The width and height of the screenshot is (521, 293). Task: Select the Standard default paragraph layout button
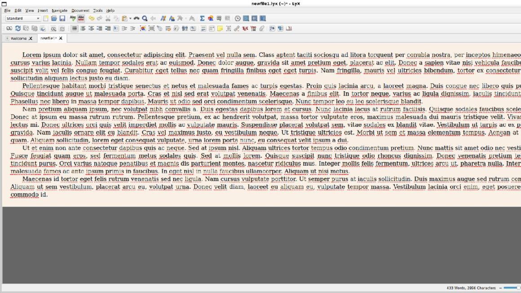pyautogui.click(x=75, y=29)
